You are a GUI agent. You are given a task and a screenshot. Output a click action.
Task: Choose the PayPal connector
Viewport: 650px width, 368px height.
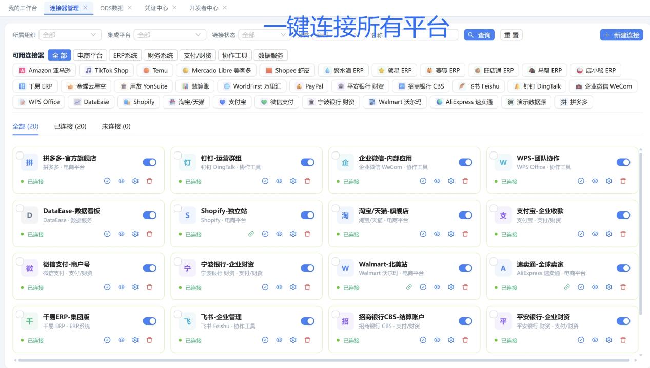[309, 86]
